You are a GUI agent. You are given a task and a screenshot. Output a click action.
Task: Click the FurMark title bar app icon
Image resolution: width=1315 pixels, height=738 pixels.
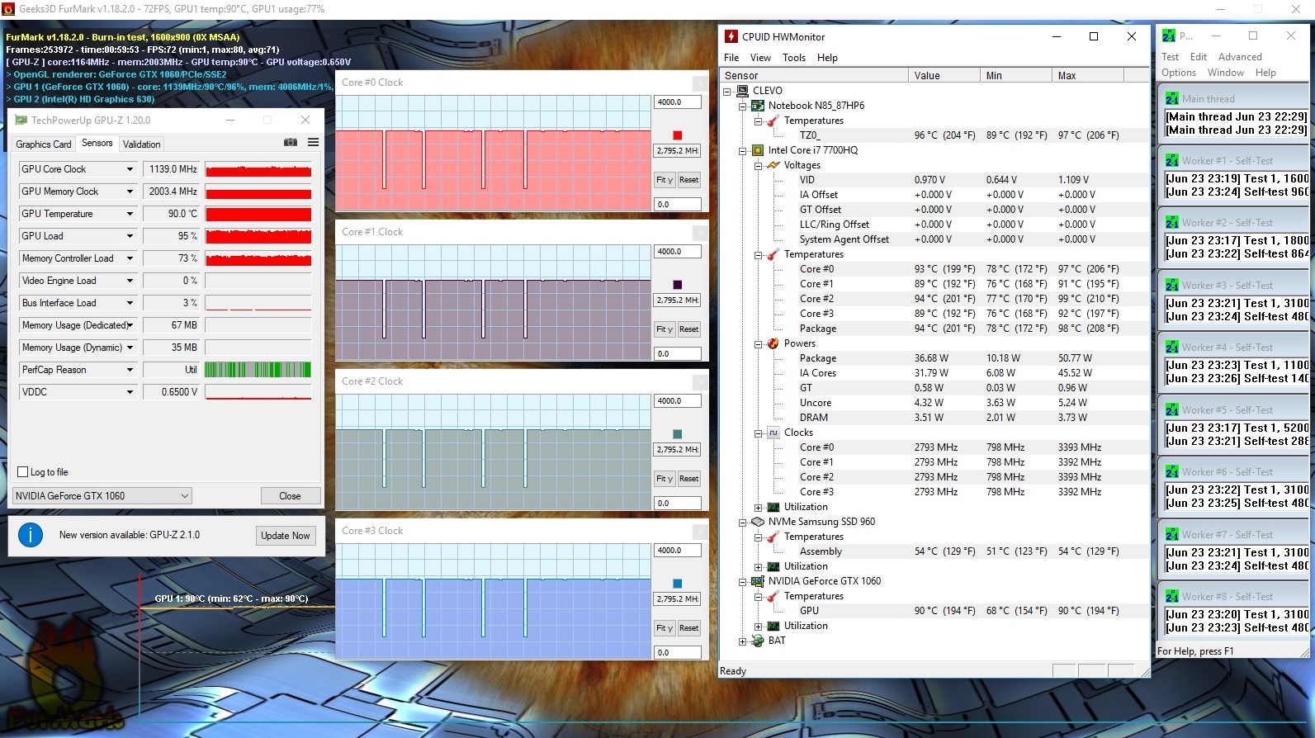(x=8, y=9)
